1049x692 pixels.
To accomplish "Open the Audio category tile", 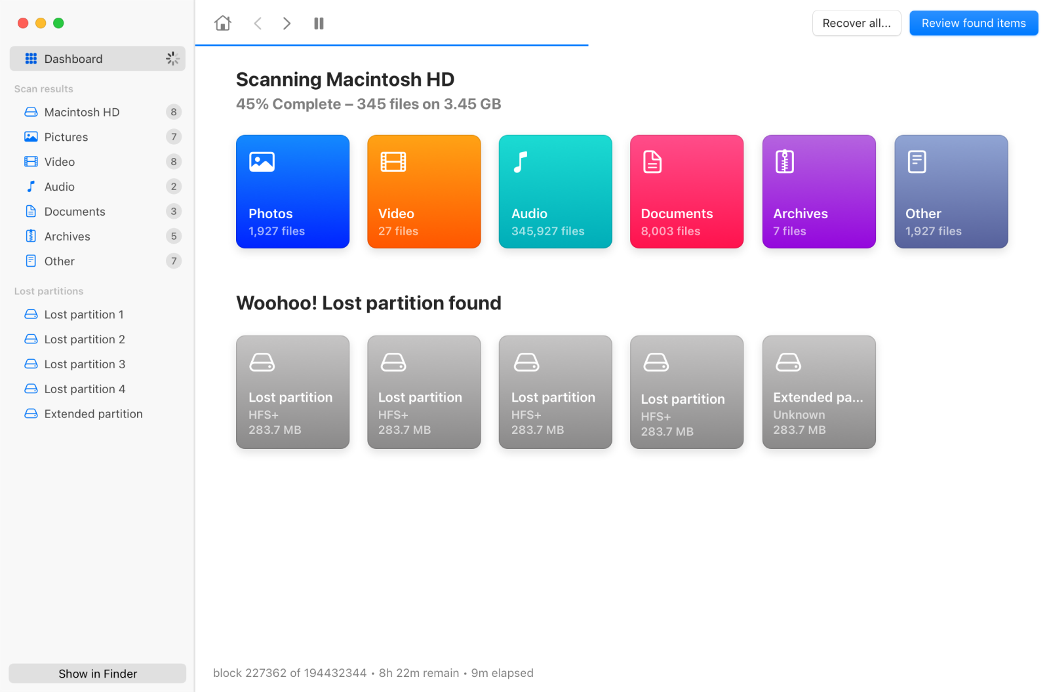I will pyautogui.click(x=555, y=191).
